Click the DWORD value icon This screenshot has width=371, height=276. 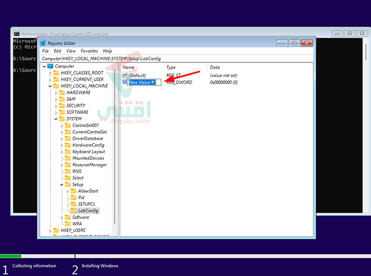pos(125,82)
